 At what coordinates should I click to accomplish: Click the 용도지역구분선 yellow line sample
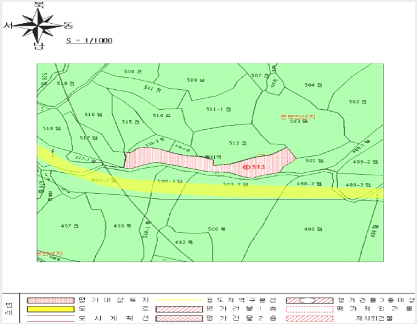[x=179, y=300]
